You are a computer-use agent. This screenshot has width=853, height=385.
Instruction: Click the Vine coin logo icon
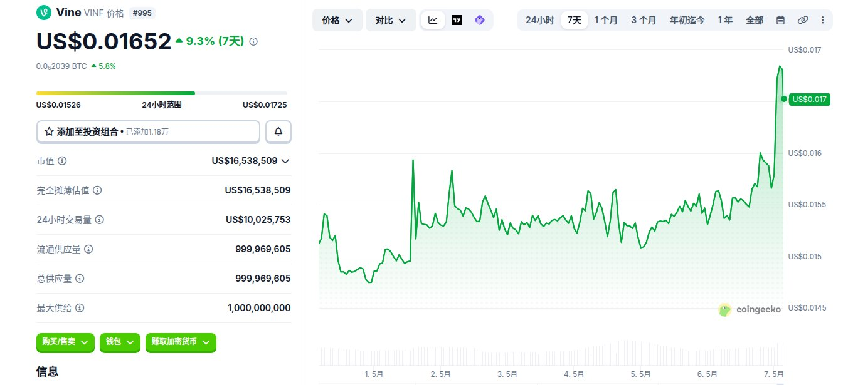(44, 13)
